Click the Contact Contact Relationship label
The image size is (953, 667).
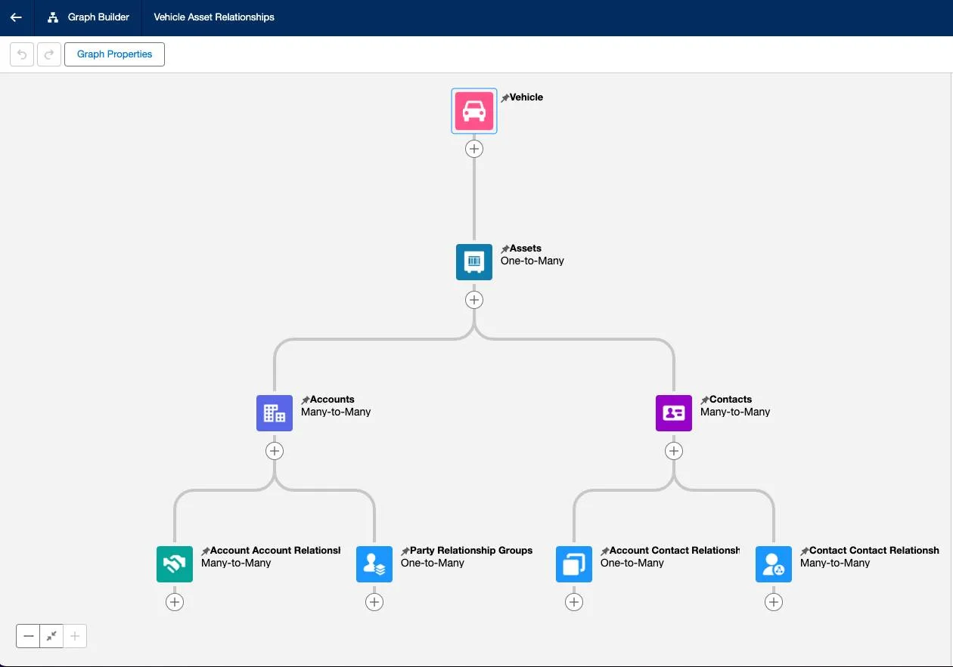[x=874, y=550]
